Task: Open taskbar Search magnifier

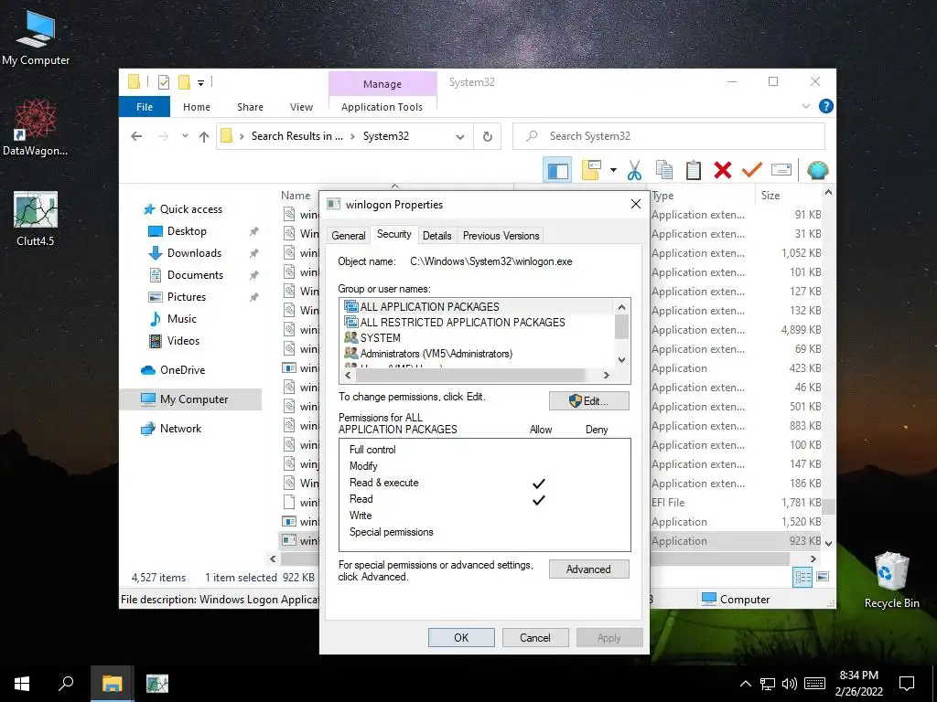Action: click(x=66, y=684)
